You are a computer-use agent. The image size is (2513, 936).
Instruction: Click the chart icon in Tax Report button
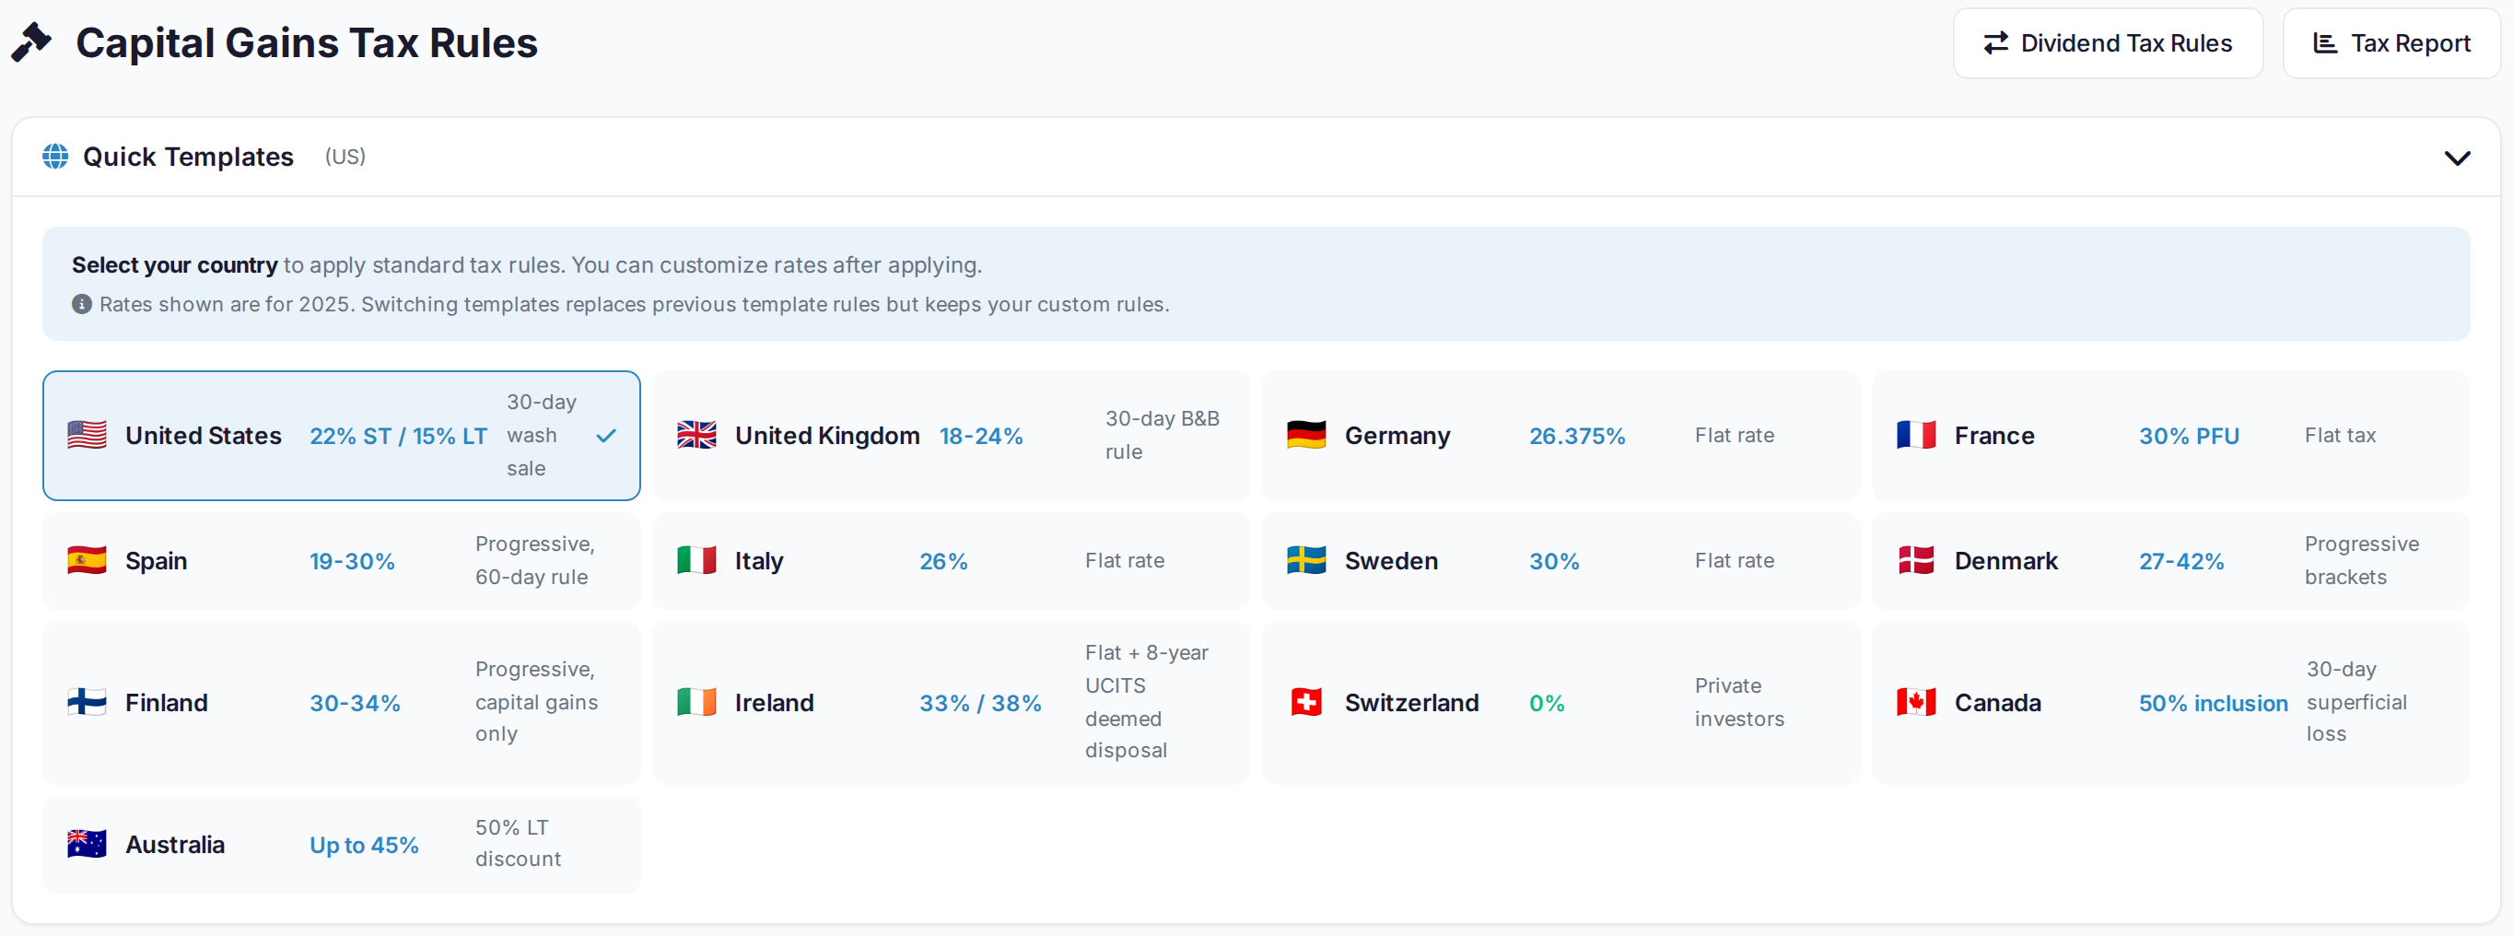coord(2326,43)
